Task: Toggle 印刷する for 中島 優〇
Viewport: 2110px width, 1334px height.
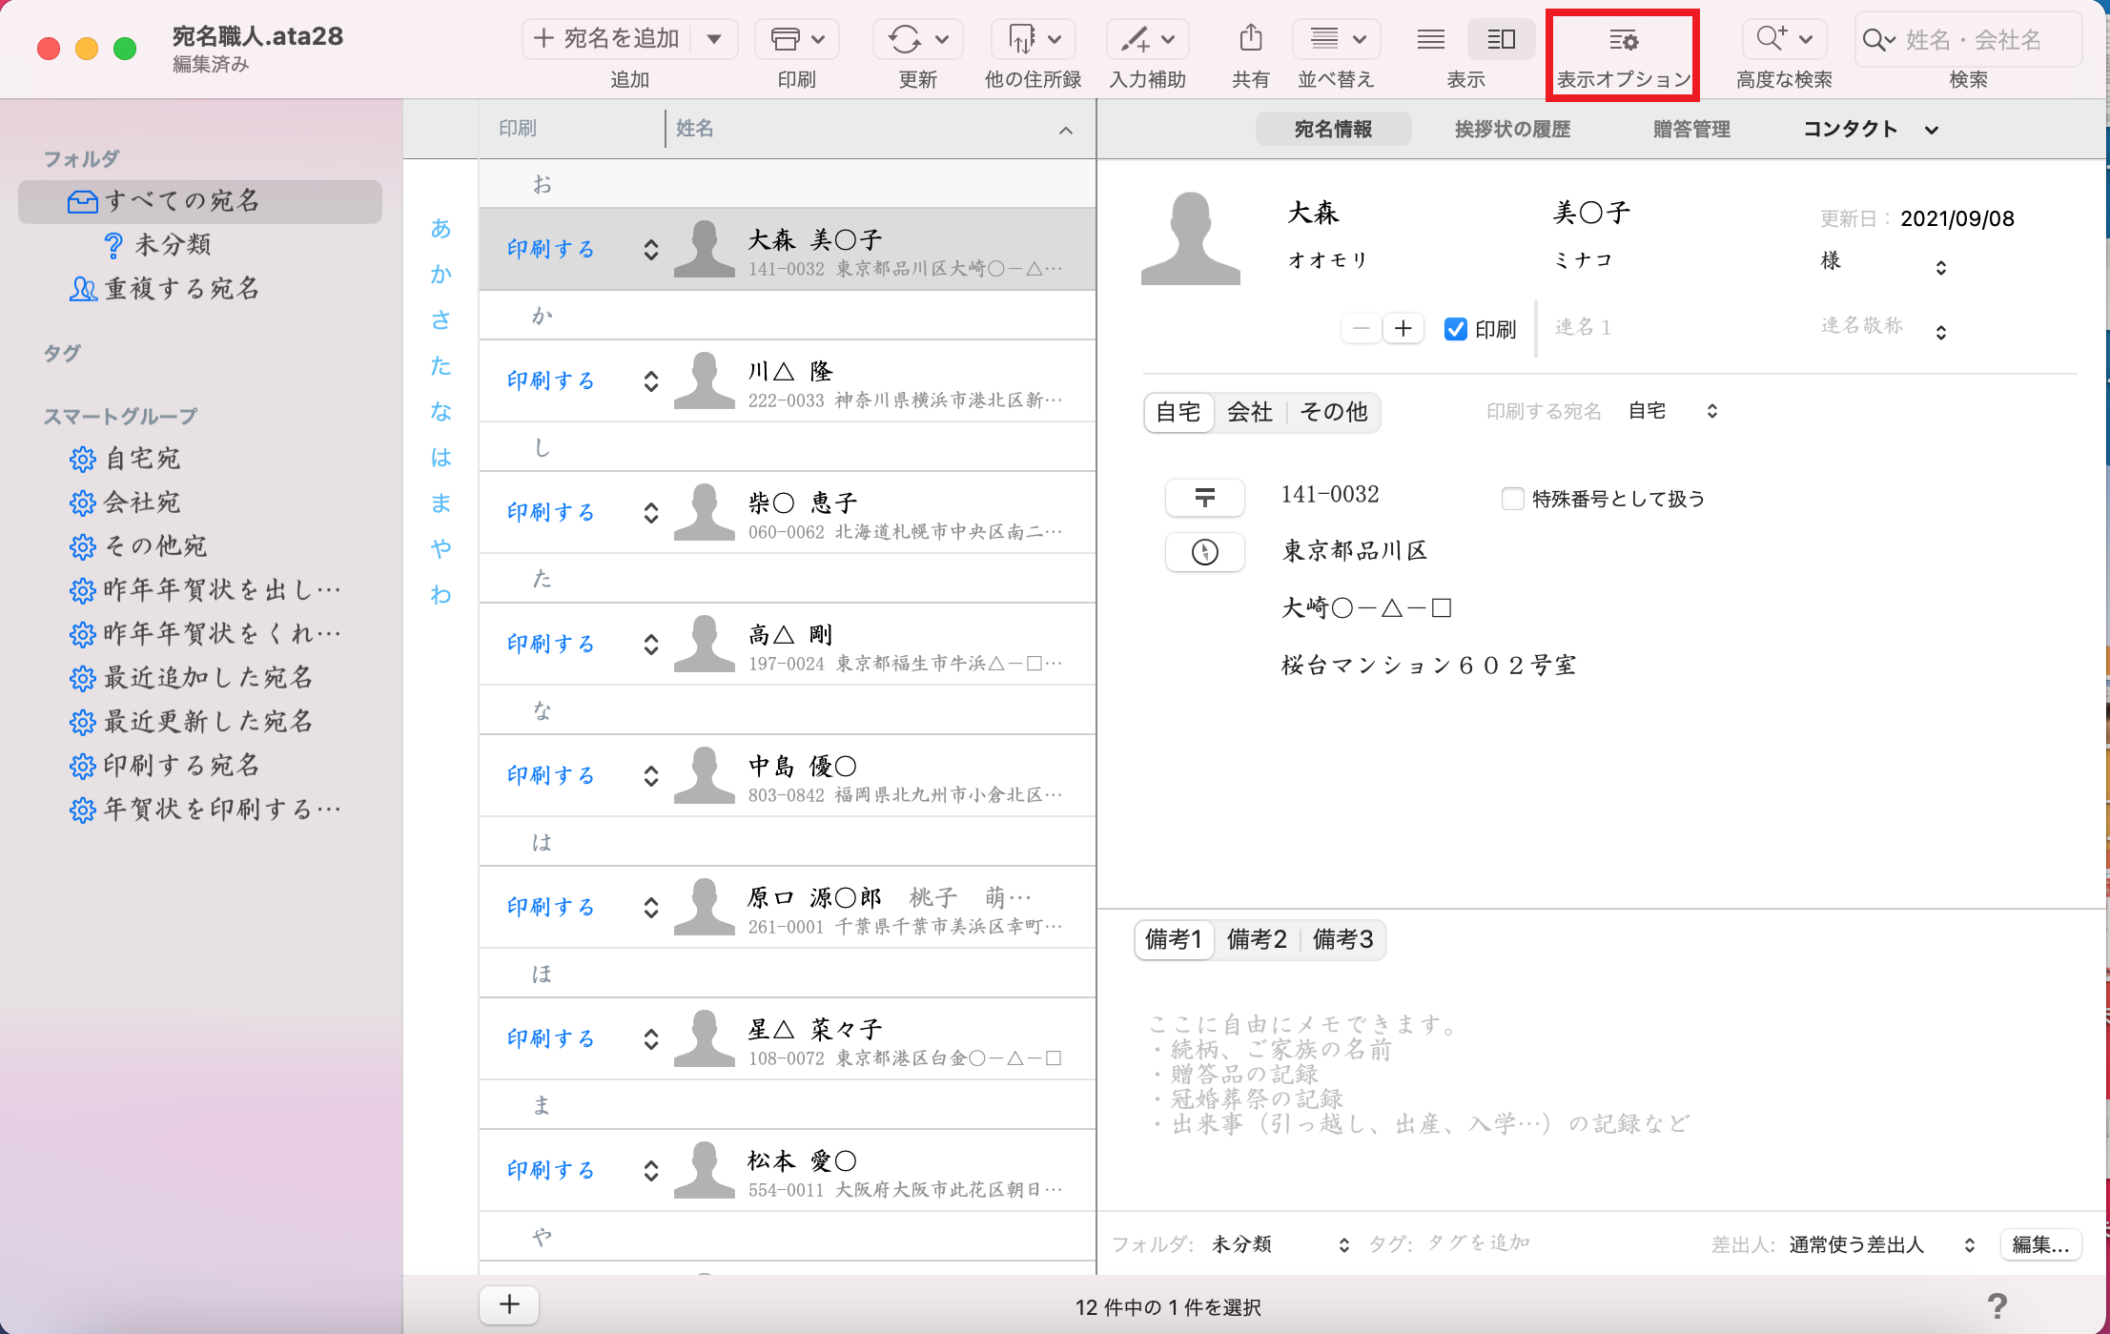Action: 551,775
